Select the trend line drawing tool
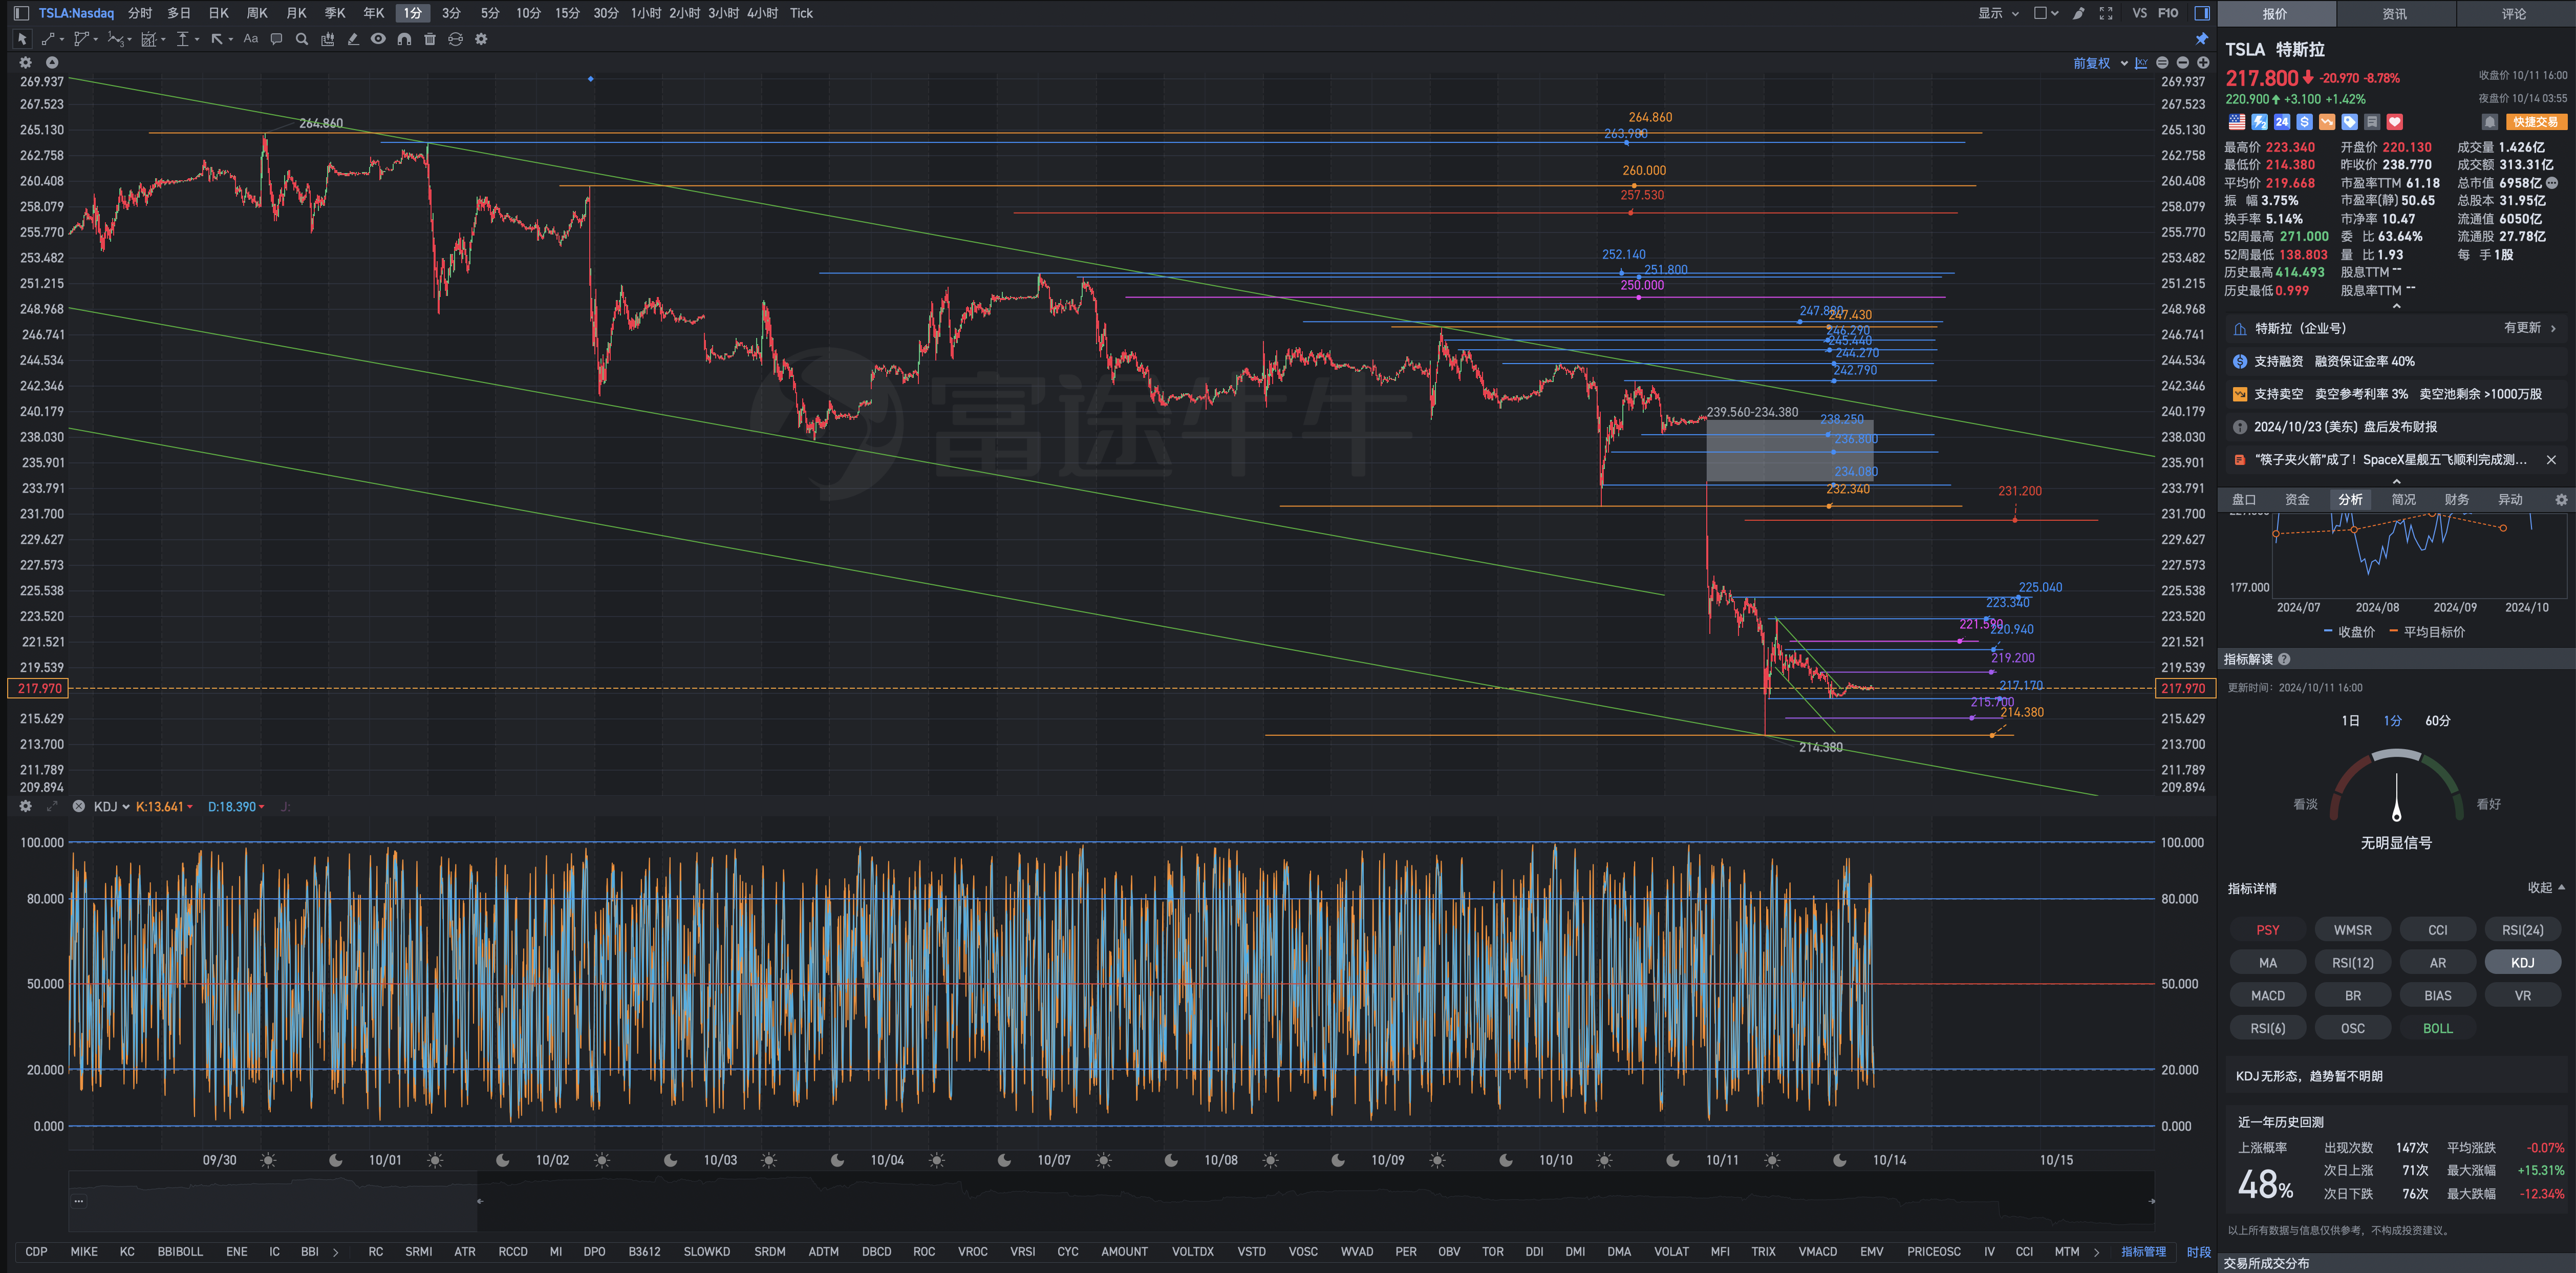This screenshot has width=2576, height=1273. click(49, 39)
